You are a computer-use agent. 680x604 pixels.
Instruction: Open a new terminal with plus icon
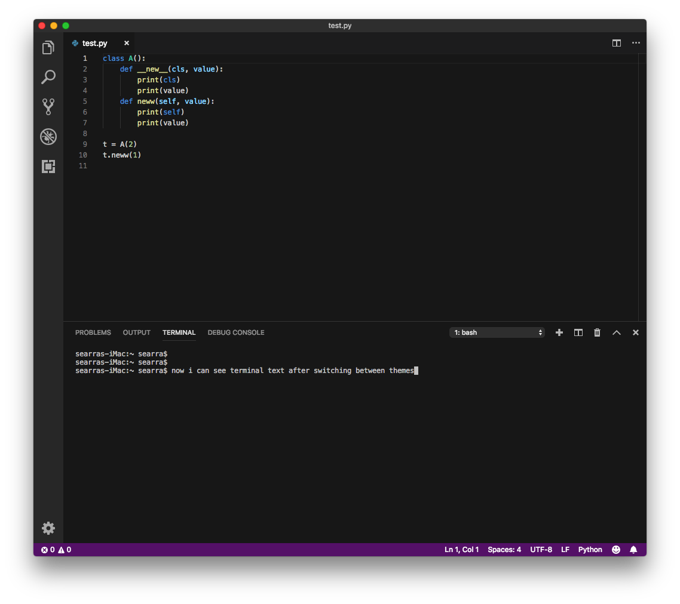(x=559, y=332)
